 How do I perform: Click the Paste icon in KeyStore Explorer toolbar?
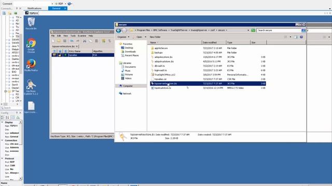[x=96, y=41]
